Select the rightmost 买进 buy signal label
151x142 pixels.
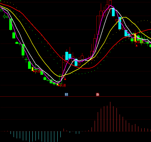(139, 42)
